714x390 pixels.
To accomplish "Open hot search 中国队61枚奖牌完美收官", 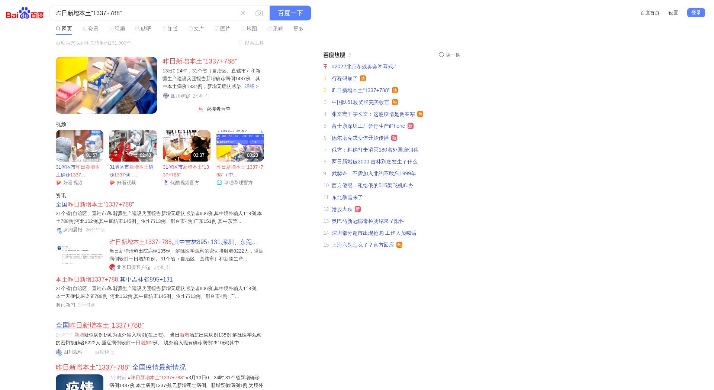I will coord(360,102).
